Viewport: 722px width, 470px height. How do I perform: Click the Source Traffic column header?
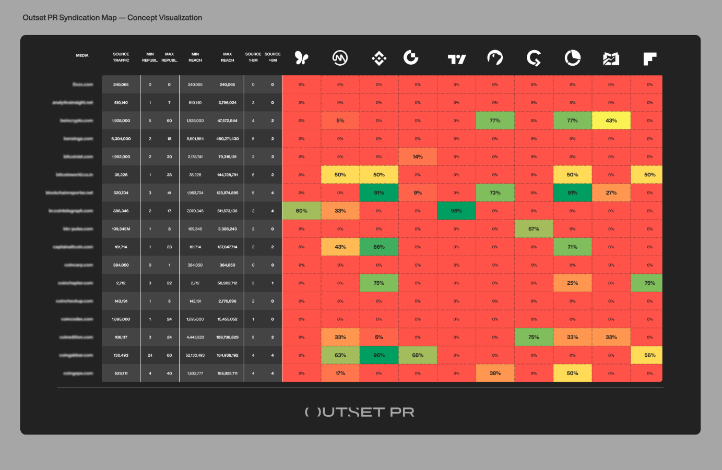121,57
